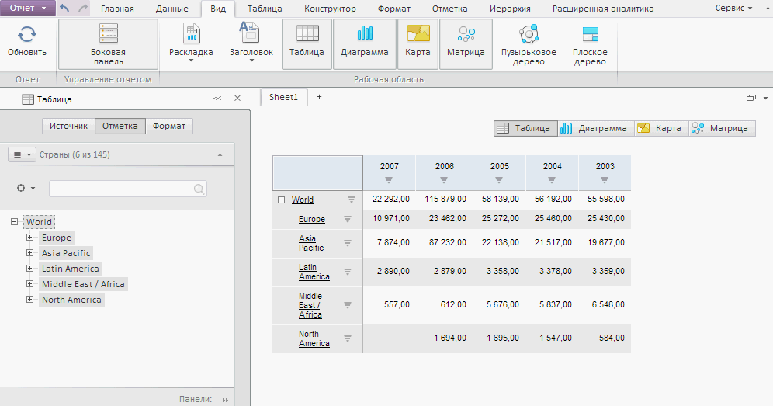The image size is (773, 406).
Task: Open the Расширенная аналитика tab
Action: [x=602, y=9]
